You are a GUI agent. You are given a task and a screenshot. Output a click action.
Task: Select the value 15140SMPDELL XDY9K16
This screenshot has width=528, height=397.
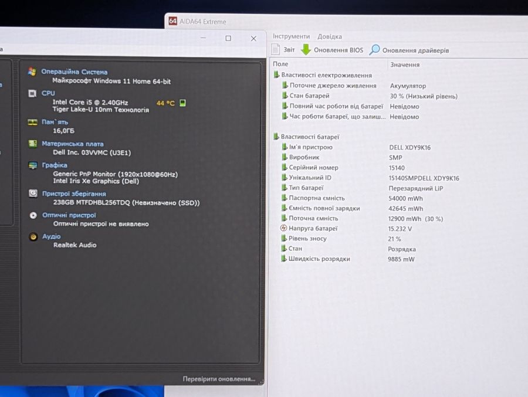coord(424,178)
